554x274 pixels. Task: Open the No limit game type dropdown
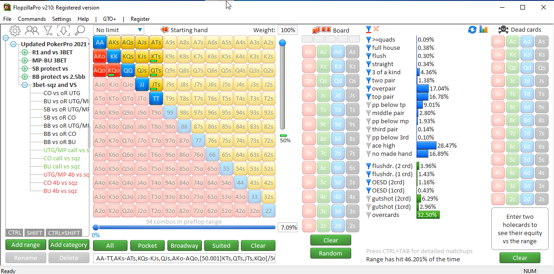tap(119, 30)
